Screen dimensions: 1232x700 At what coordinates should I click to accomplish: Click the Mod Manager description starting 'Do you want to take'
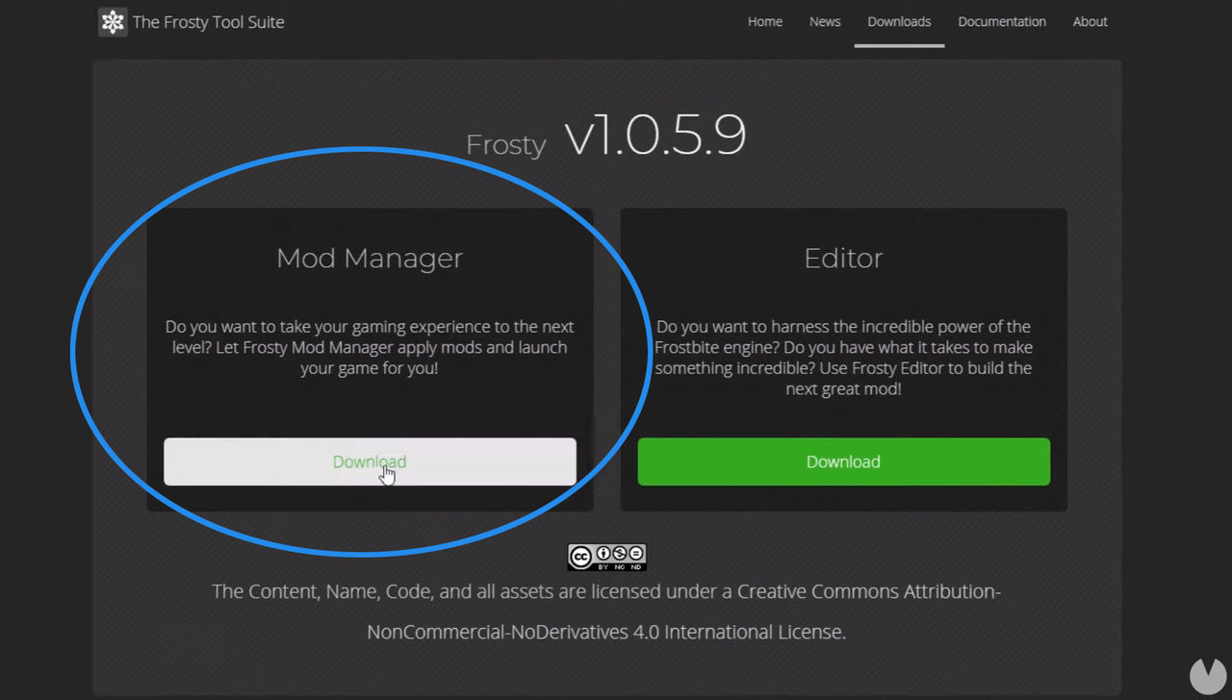370,347
